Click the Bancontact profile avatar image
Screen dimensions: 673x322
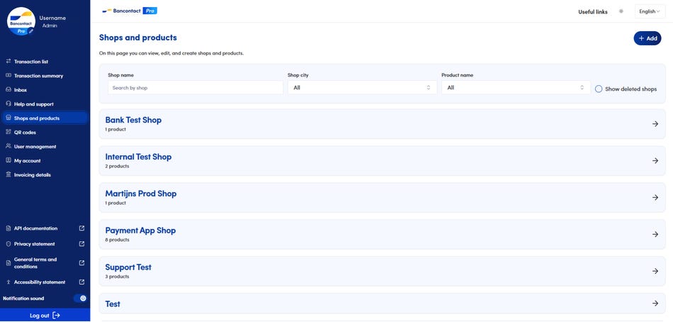click(21, 21)
